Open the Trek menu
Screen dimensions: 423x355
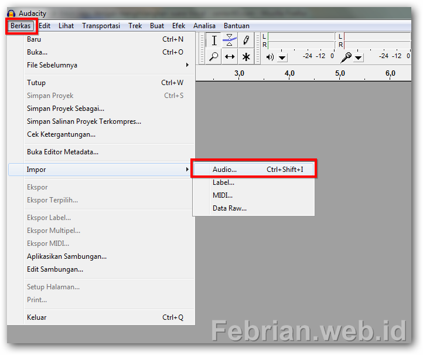tap(135, 26)
